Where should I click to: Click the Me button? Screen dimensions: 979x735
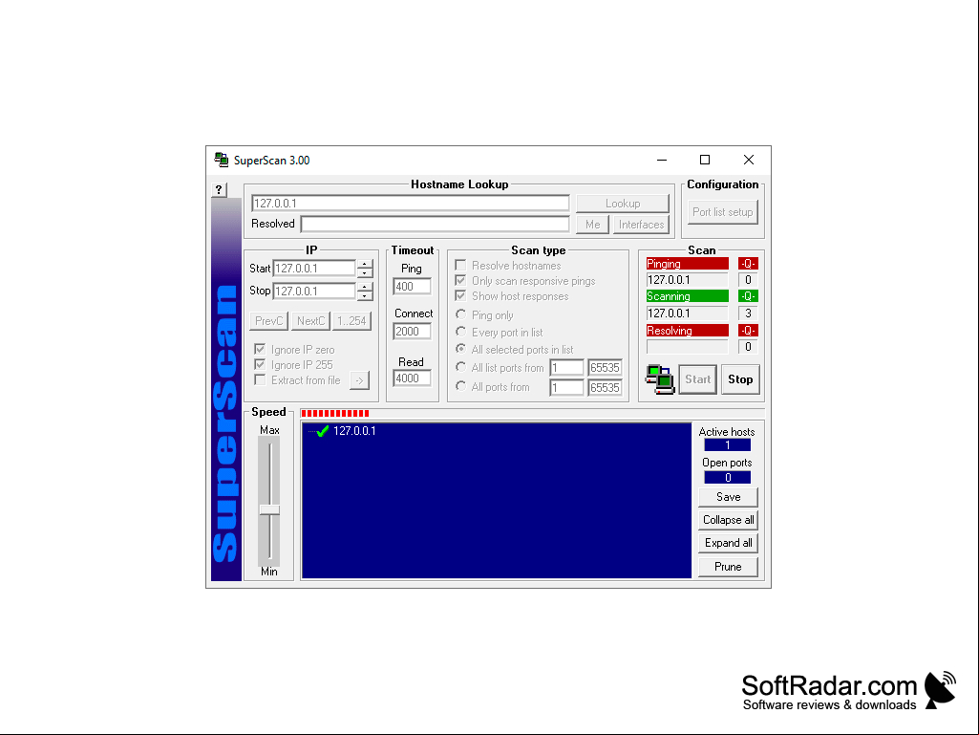tap(592, 225)
